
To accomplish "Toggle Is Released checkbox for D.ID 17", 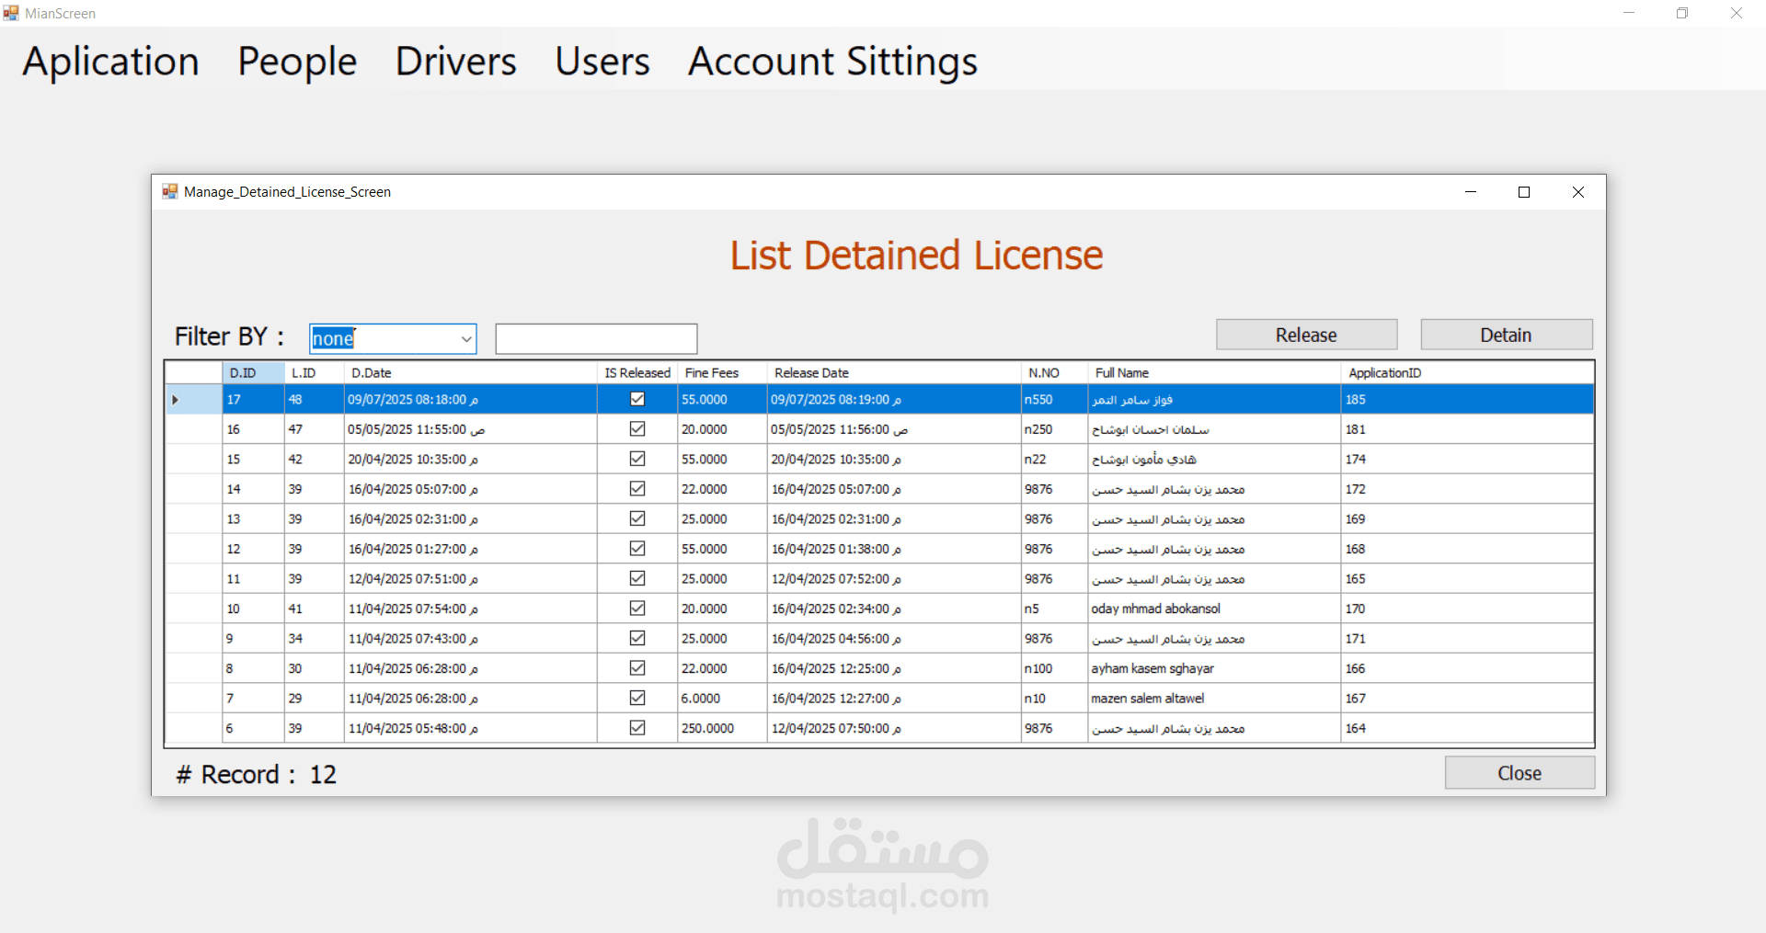I will (637, 399).
